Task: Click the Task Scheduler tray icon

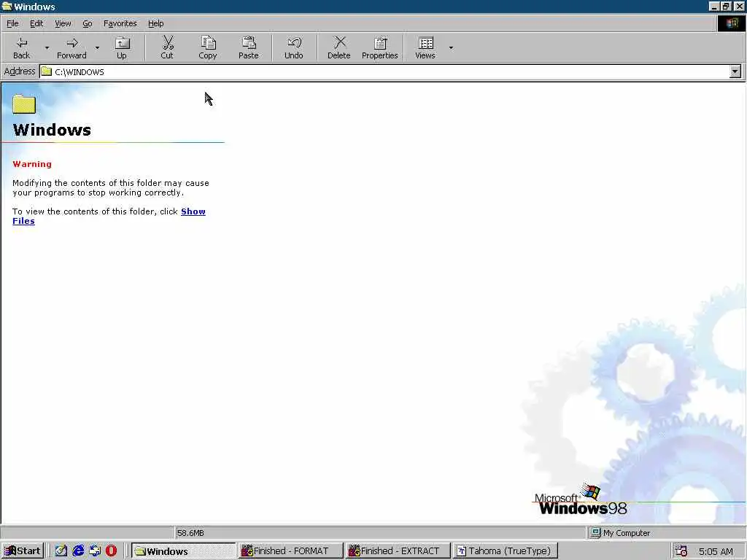Action: pos(681,551)
